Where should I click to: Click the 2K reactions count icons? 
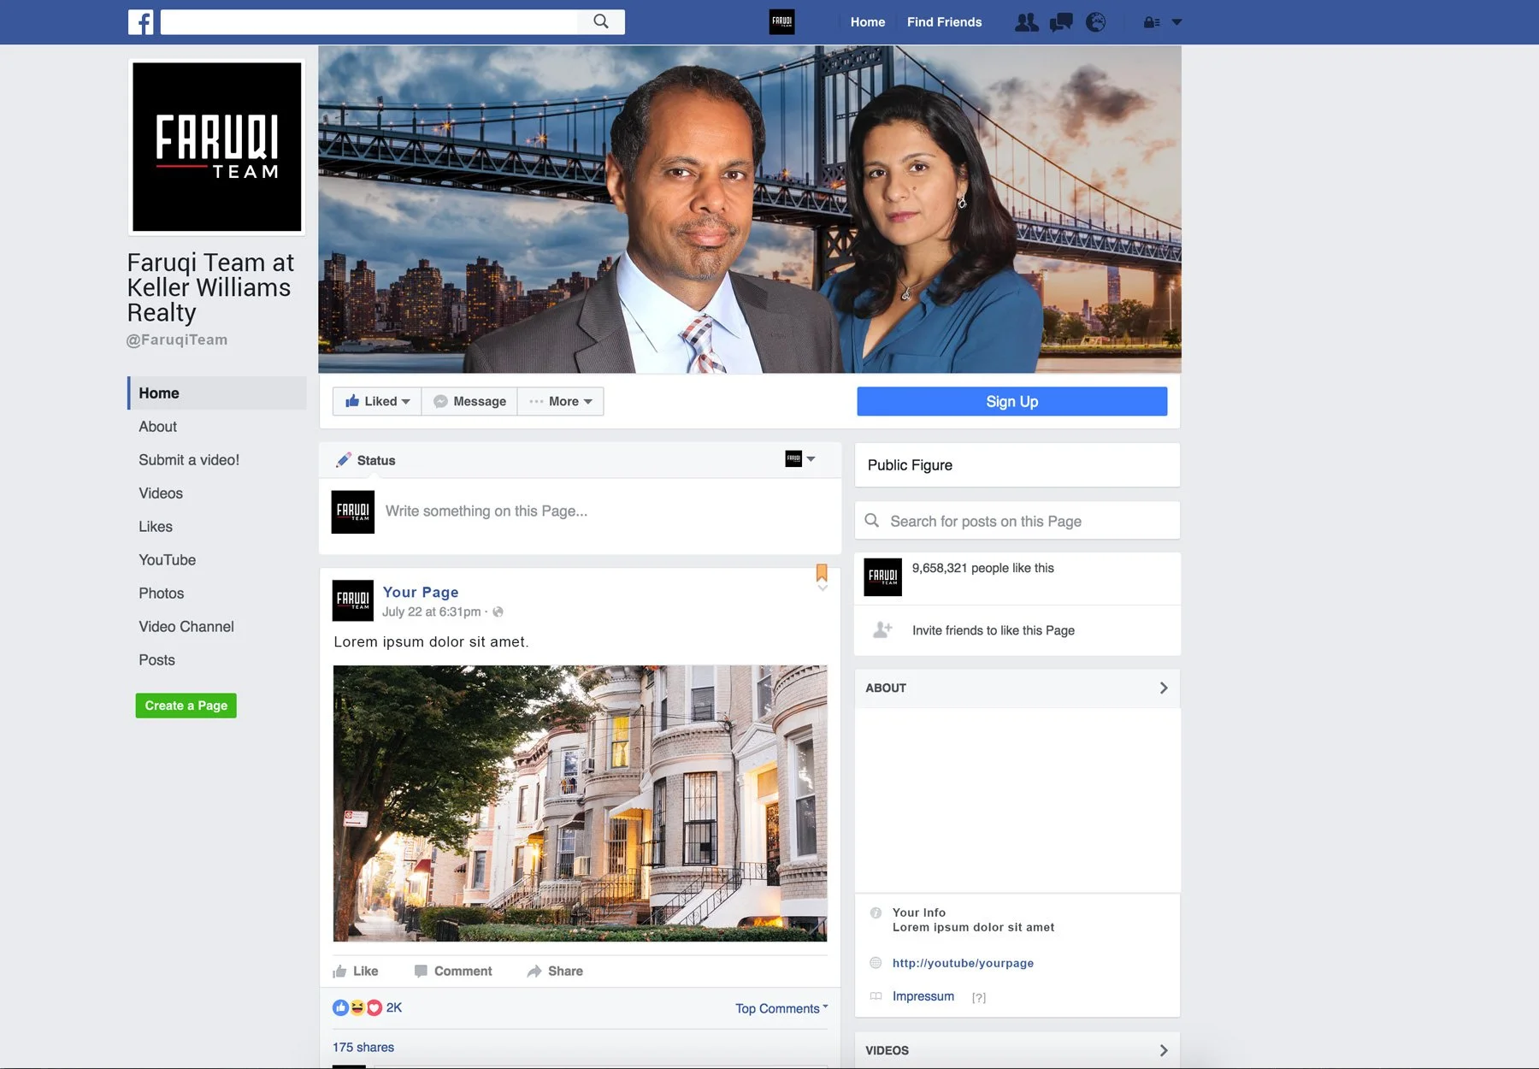[x=367, y=1007]
